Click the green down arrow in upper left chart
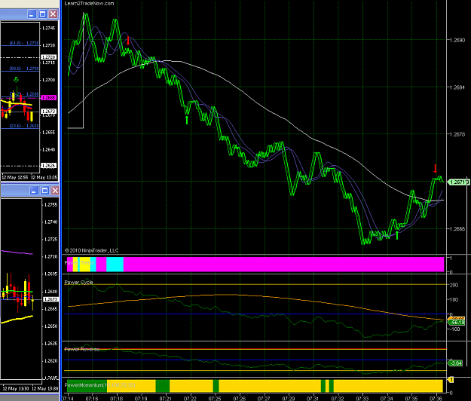 17,79
